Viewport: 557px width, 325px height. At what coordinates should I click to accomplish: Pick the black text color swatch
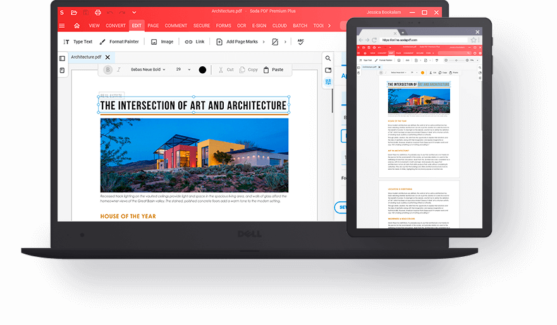202,69
